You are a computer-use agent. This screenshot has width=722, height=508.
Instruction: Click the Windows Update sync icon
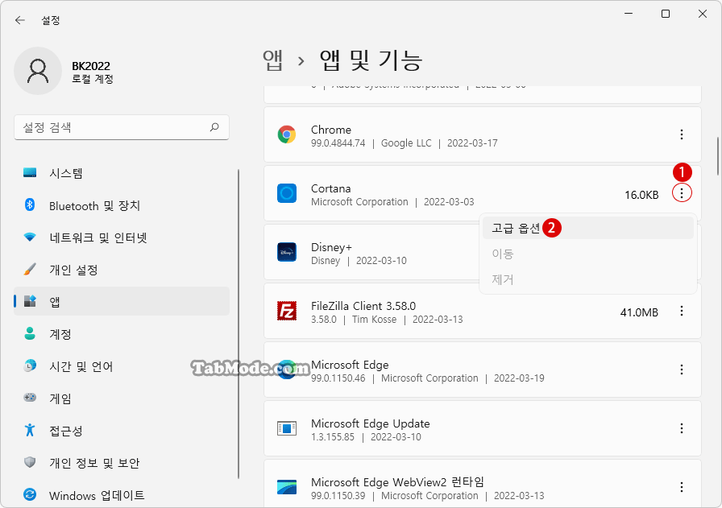pyautogui.click(x=30, y=494)
